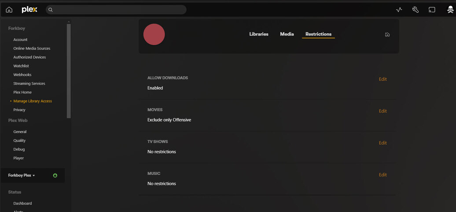This screenshot has width=456, height=212.
Task: Select Manage Library Access in sidebar
Action: [33, 101]
